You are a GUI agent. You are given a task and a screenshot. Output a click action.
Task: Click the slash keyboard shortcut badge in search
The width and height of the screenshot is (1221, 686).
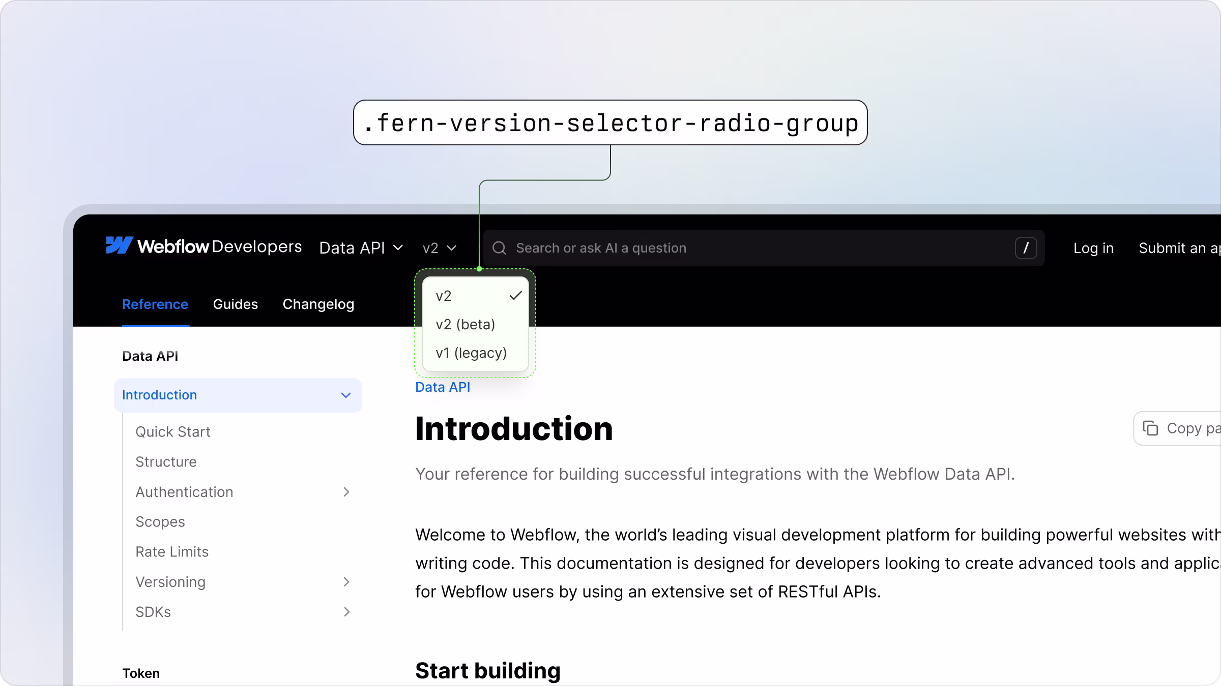pos(1026,248)
